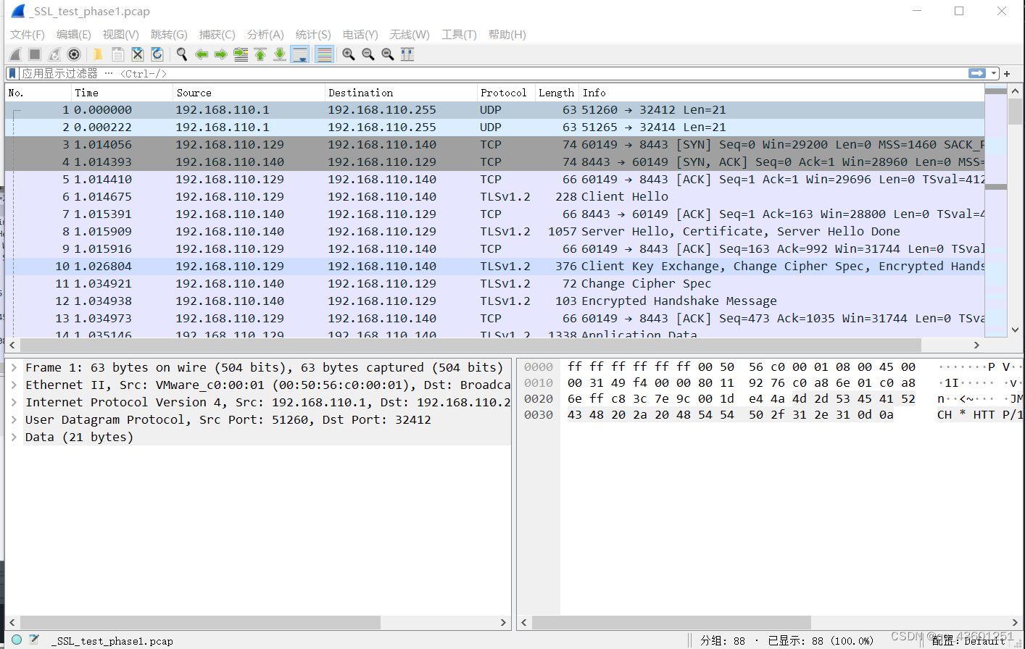The width and height of the screenshot is (1025, 649).
Task: Open the 帮助(H) menu
Action: [x=507, y=34]
